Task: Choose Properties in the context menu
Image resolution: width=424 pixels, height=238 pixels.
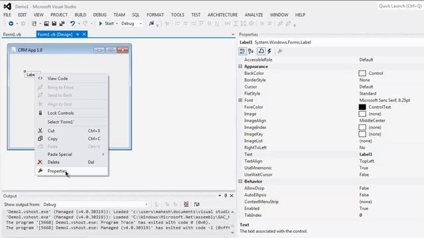Action: (72, 171)
